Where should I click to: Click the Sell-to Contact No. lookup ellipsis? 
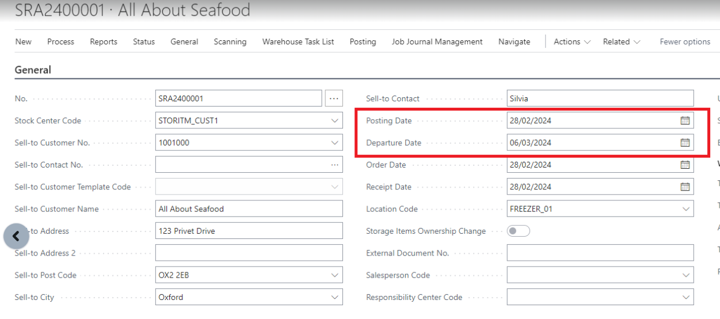point(334,165)
